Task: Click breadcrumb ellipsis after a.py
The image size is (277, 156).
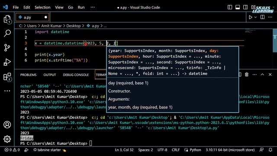Action: point(105,26)
